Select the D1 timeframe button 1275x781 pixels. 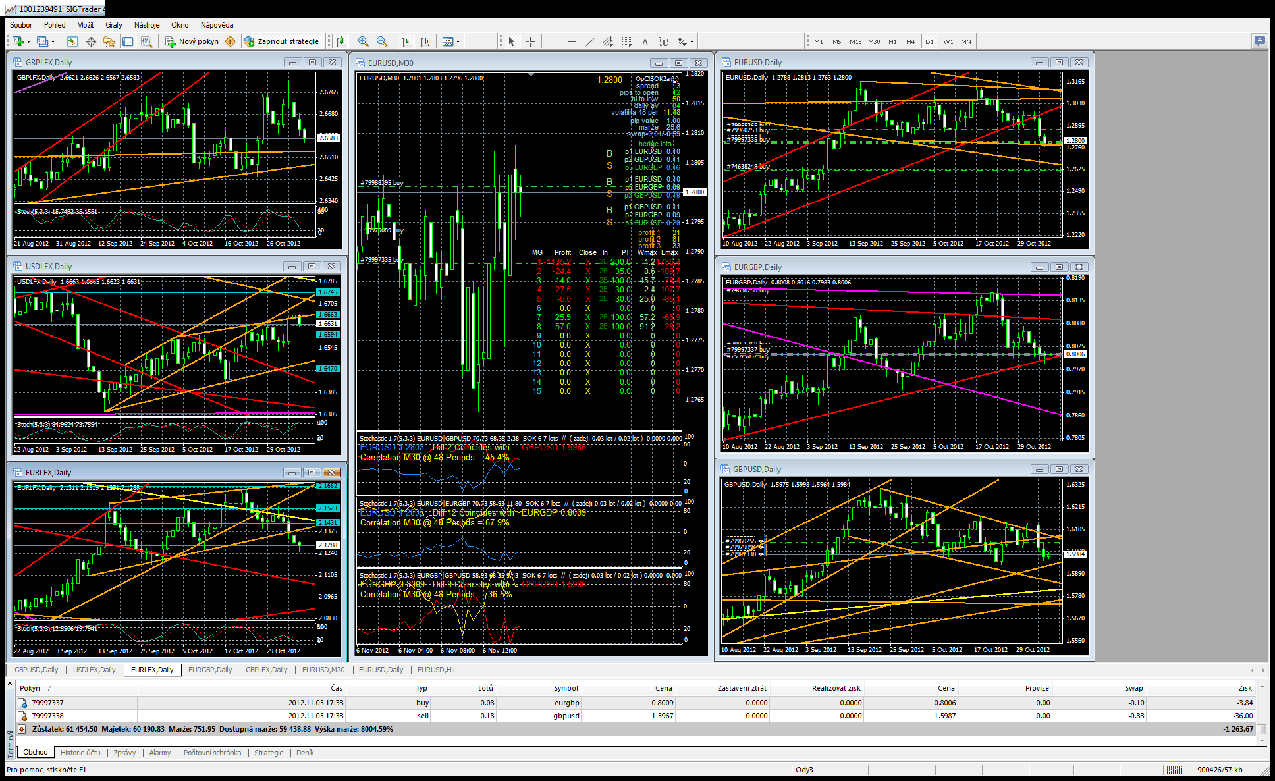929,41
